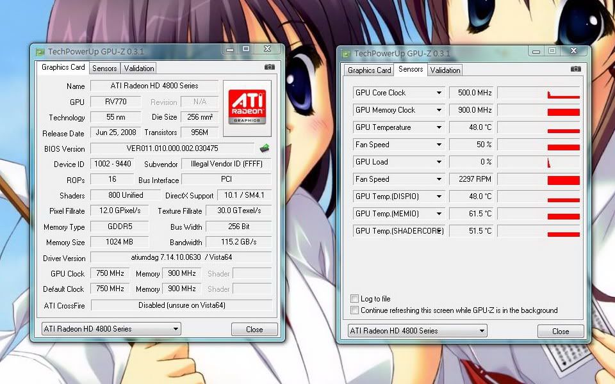Viewport: 615px width, 384px height.
Task: Click the title bar icon of the Sensors window
Action: 347,53
